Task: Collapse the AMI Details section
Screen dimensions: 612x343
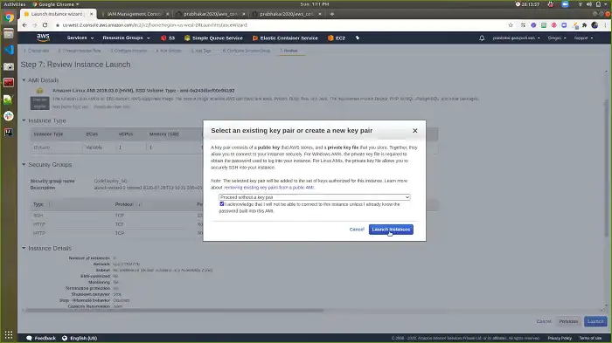Action: 24,80
